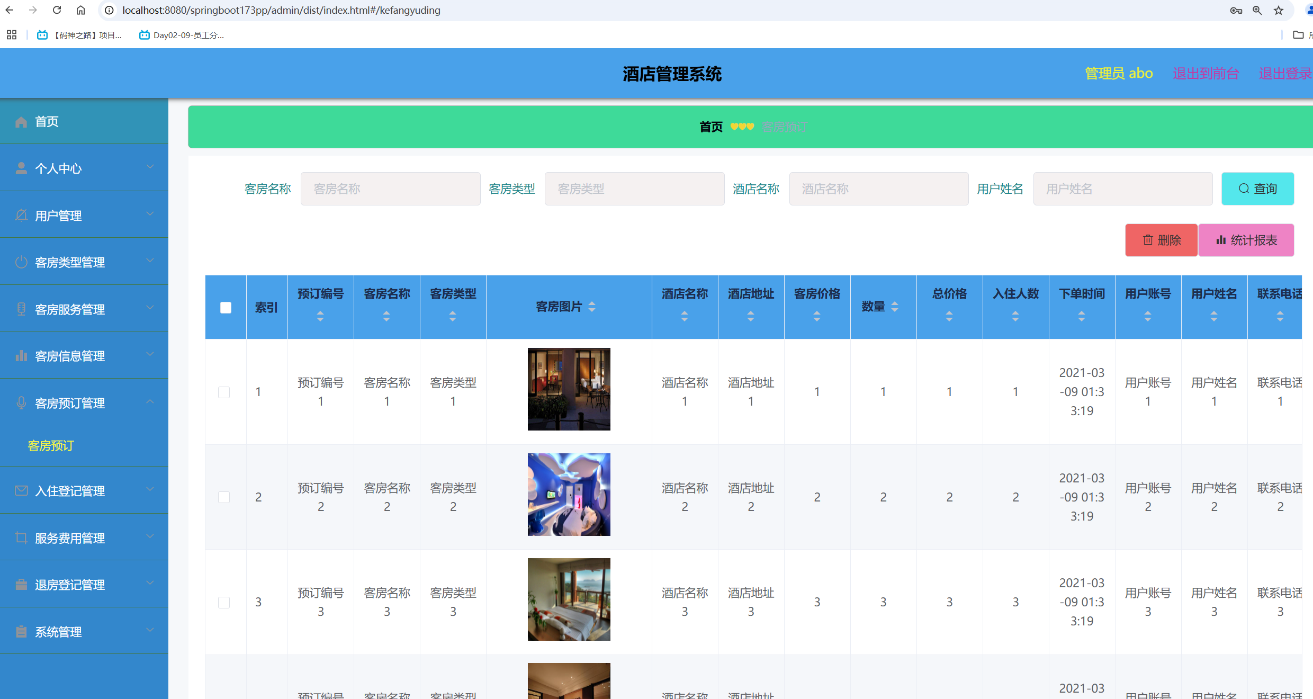The width and height of the screenshot is (1313, 699).
Task: Open Day02-09-员工分 bookmark
Action: [182, 35]
